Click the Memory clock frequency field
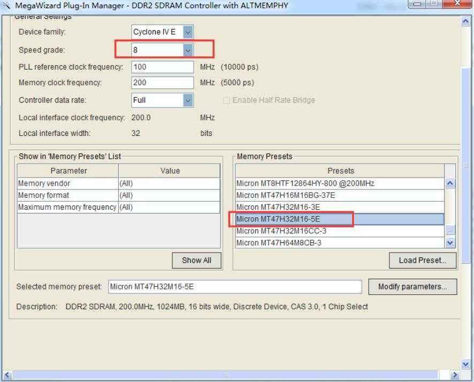The width and height of the screenshot is (474, 382). pyautogui.click(x=162, y=82)
